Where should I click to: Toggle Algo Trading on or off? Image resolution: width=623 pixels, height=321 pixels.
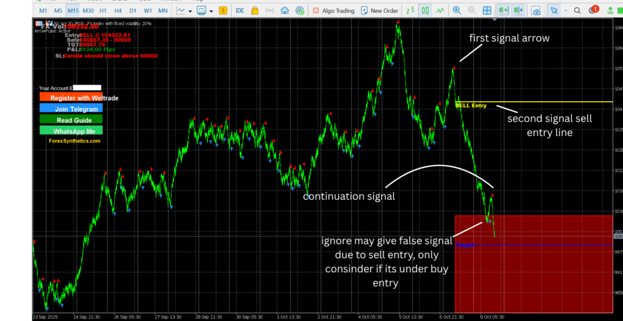(332, 10)
